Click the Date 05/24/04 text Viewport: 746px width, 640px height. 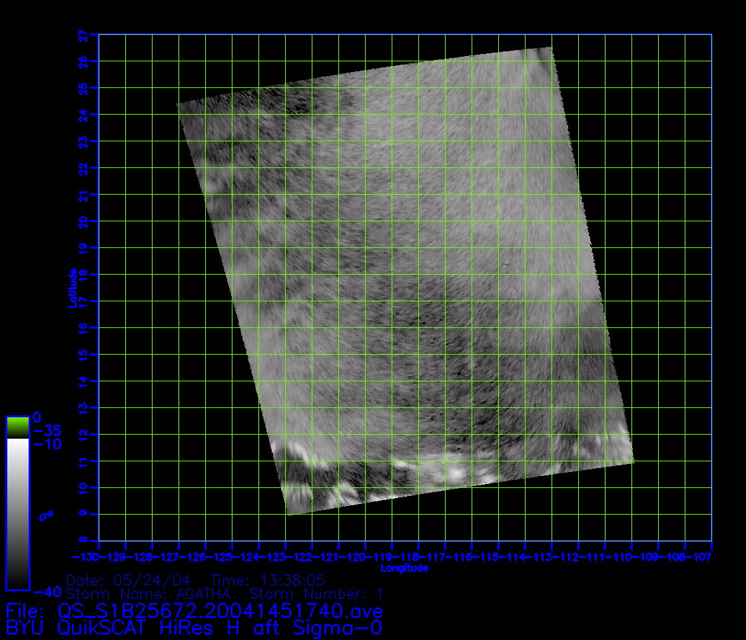pos(133,580)
